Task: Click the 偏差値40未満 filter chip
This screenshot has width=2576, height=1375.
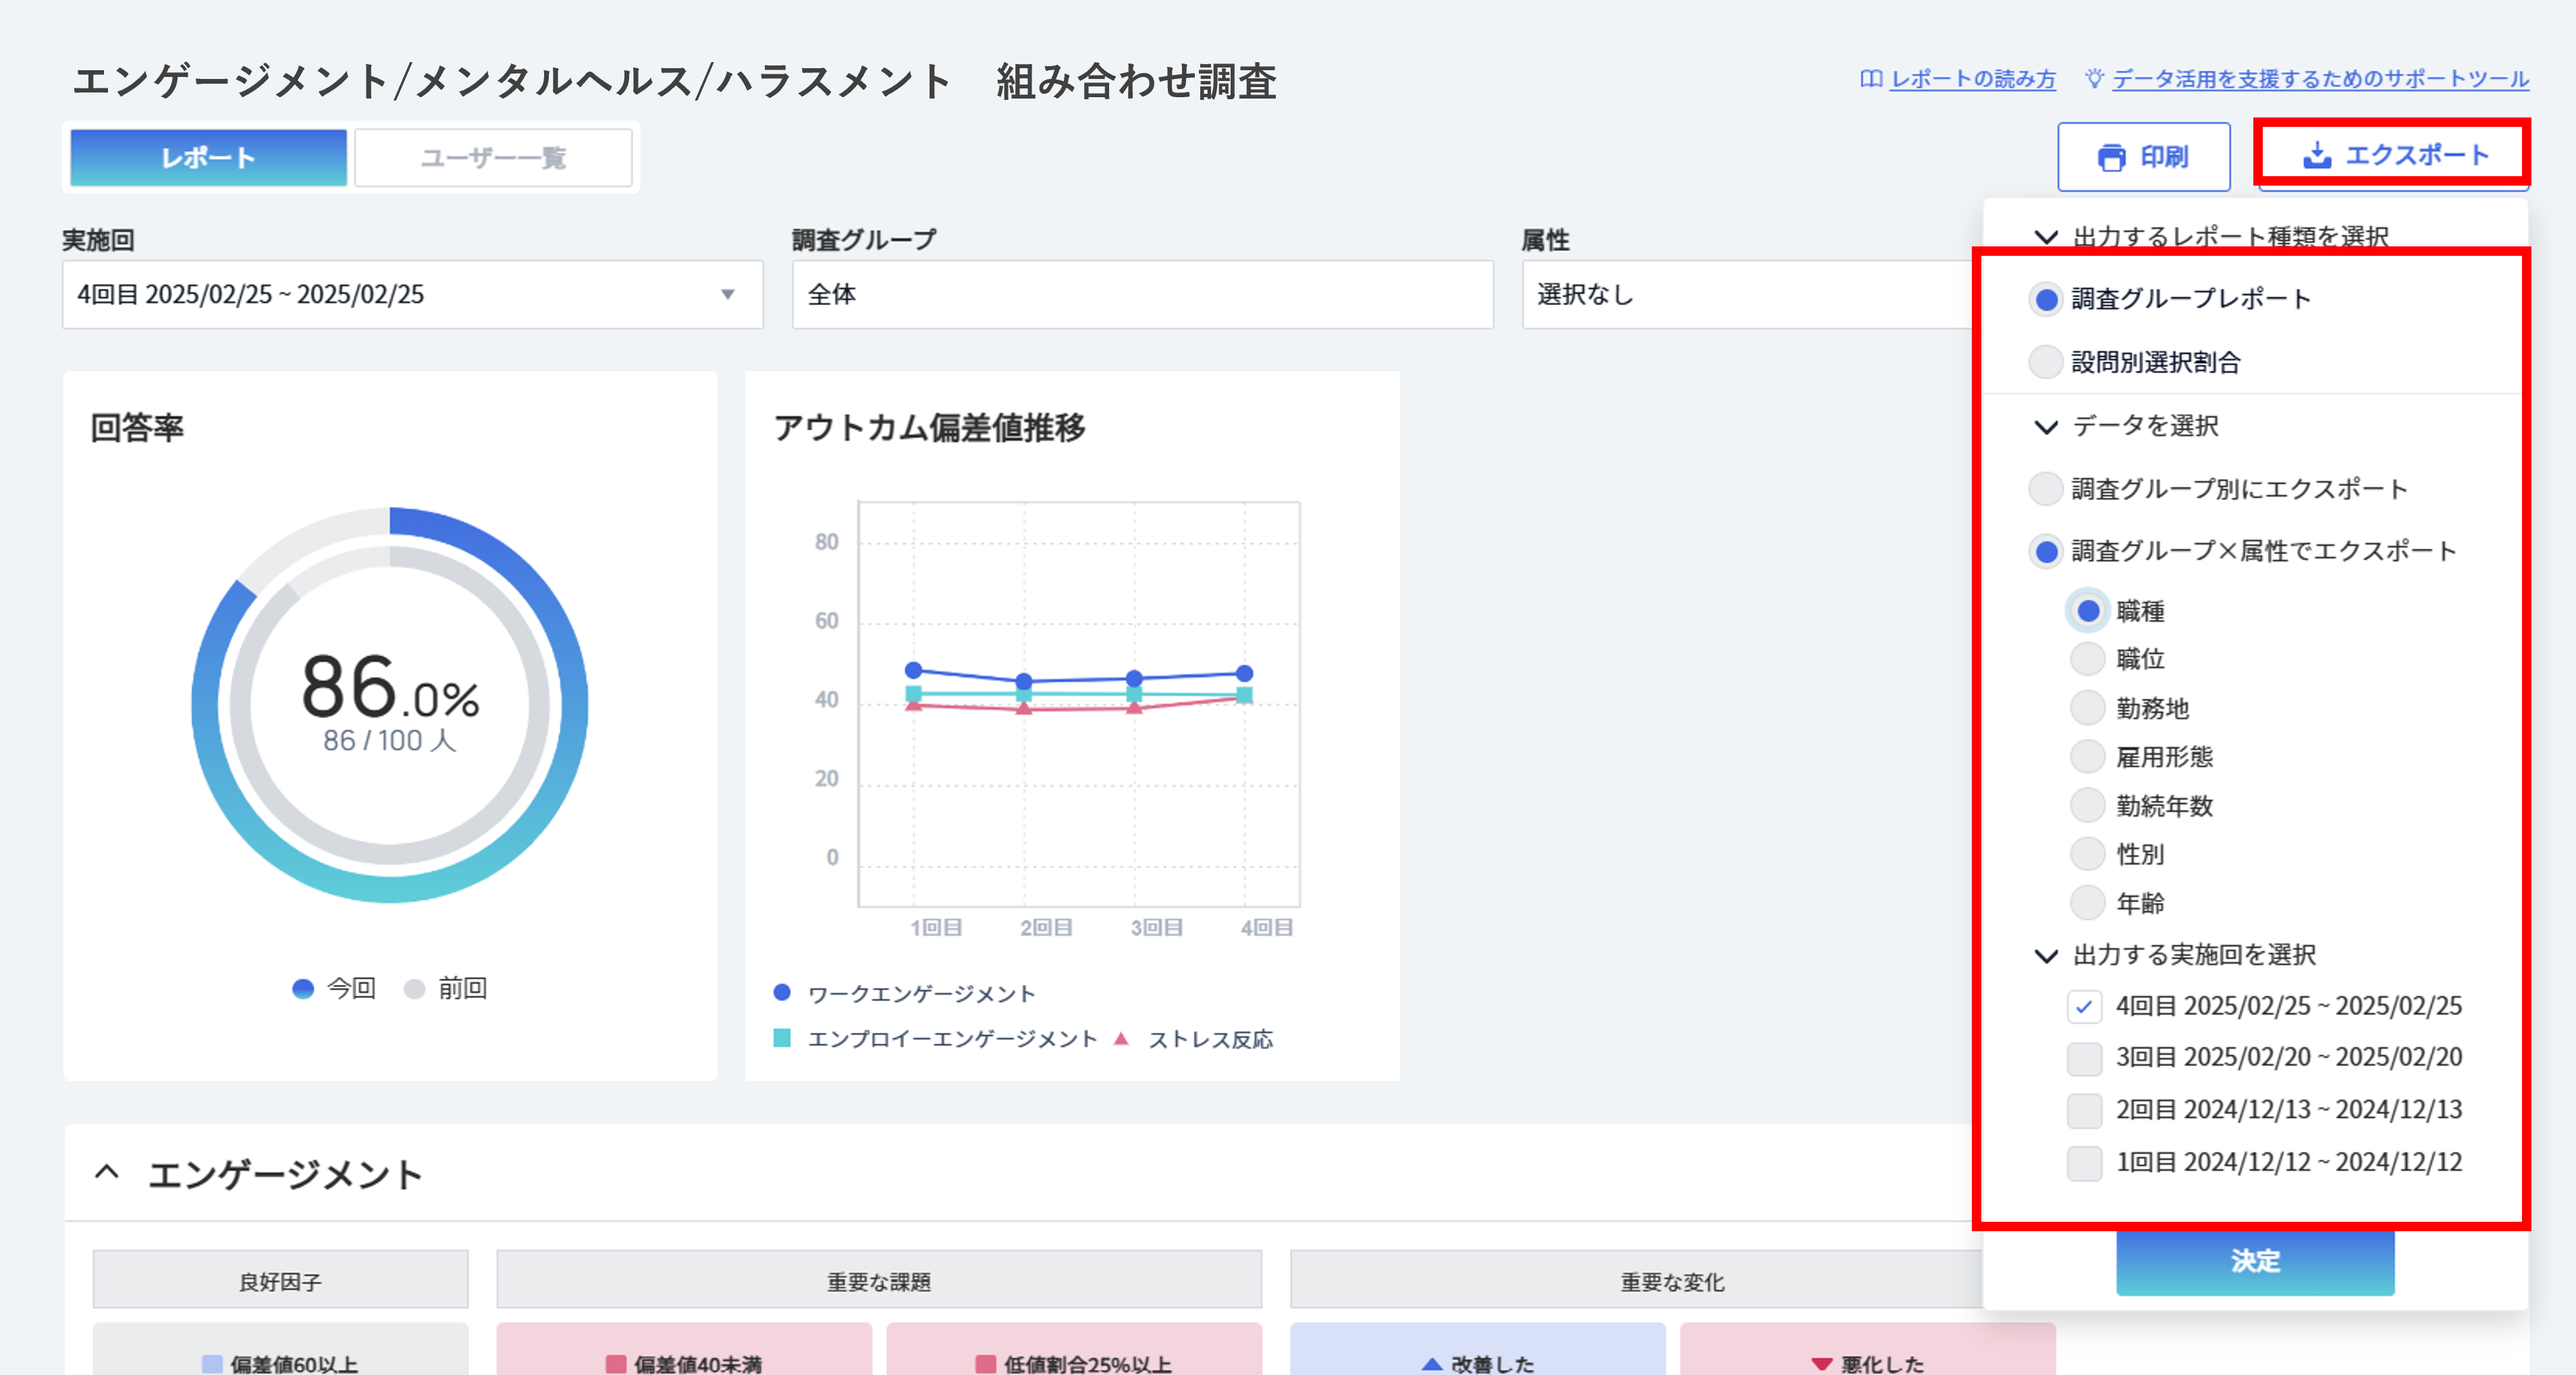Action: click(684, 1350)
